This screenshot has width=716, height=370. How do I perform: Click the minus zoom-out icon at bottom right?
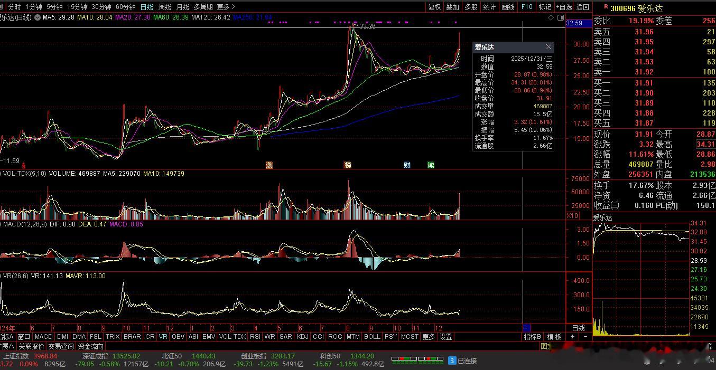click(585, 337)
